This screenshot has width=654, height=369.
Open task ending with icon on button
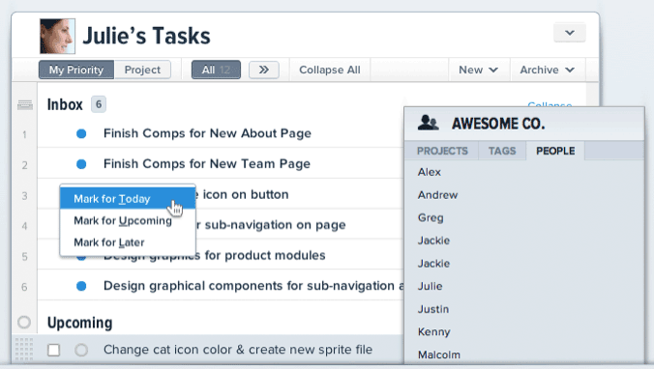(x=242, y=194)
